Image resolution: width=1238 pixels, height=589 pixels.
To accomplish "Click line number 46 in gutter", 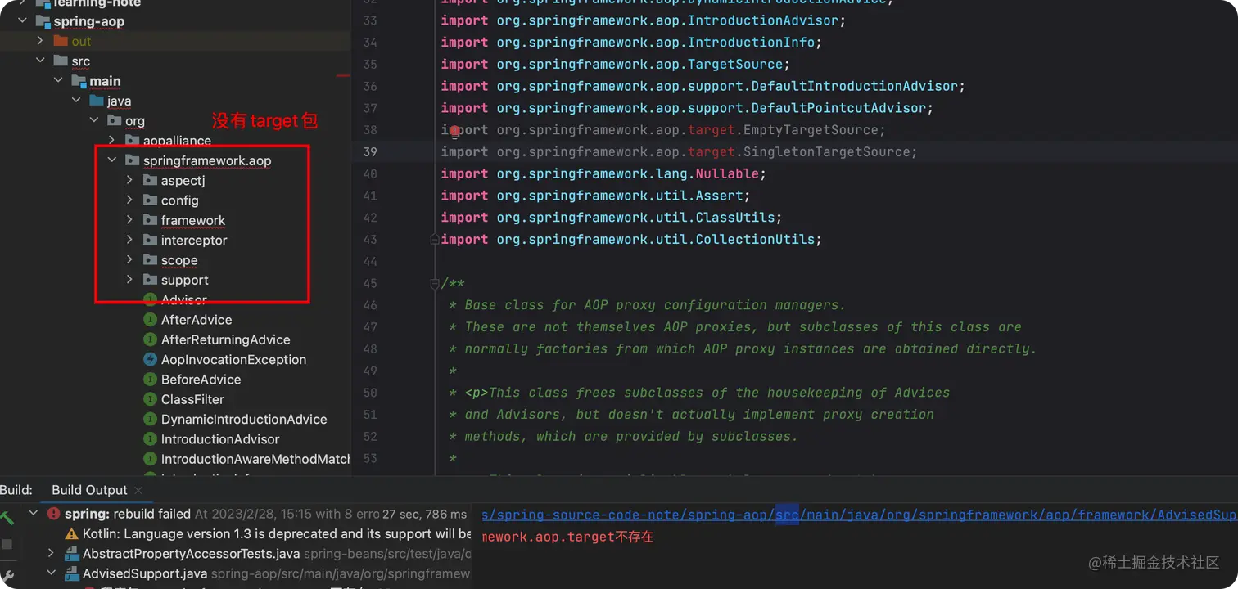I will click(x=369, y=305).
